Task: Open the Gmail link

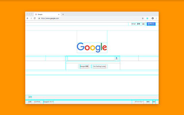Action: [x=133, y=24]
